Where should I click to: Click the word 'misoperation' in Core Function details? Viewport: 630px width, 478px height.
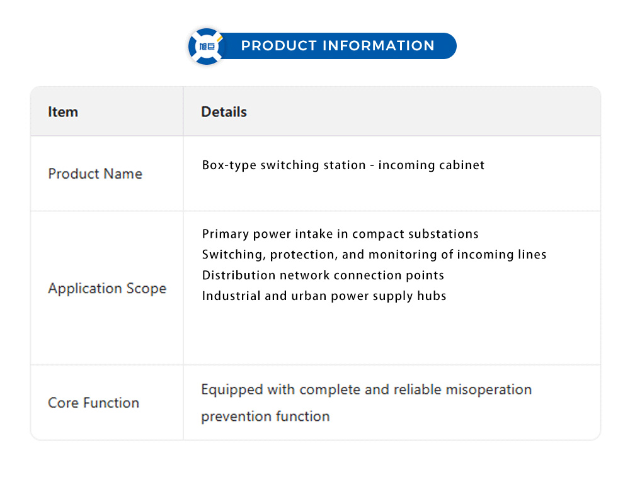tap(489, 390)
